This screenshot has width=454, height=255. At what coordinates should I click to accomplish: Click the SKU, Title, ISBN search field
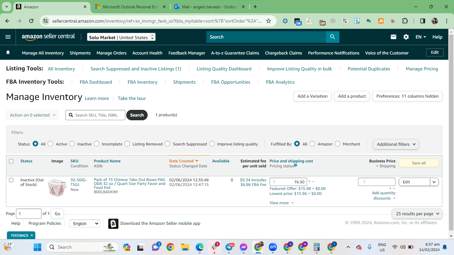[x=95, y=115]
